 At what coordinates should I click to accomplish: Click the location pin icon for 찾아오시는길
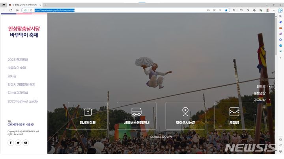[185, 112]
